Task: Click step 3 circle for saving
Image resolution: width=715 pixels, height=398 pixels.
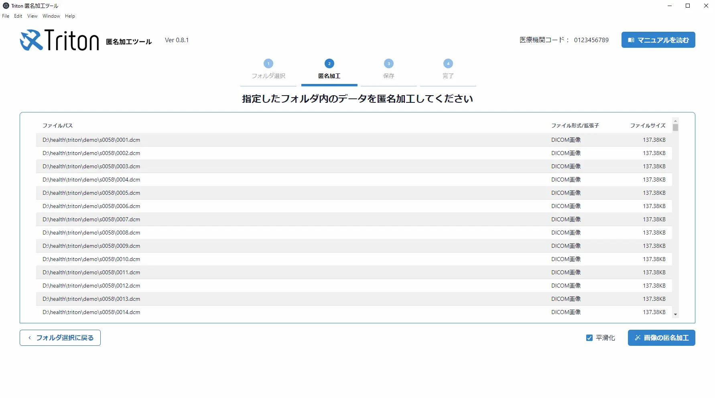Action: pyautogui.click(x=389, y=63)
